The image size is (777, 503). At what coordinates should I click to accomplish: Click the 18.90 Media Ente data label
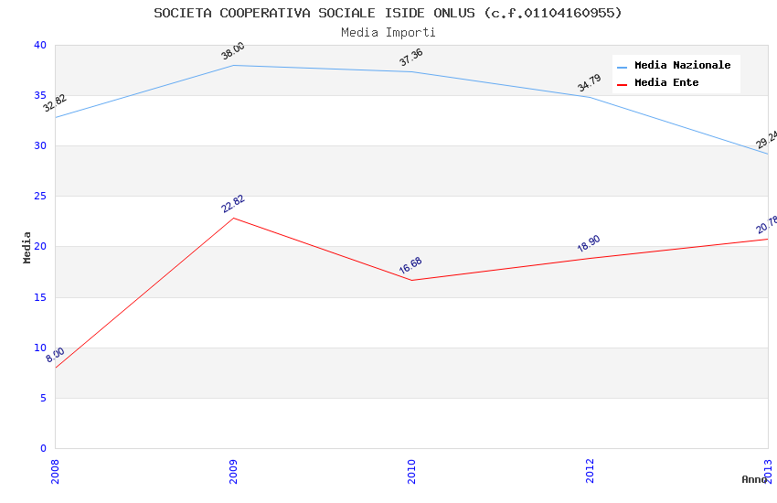(589, 244)
